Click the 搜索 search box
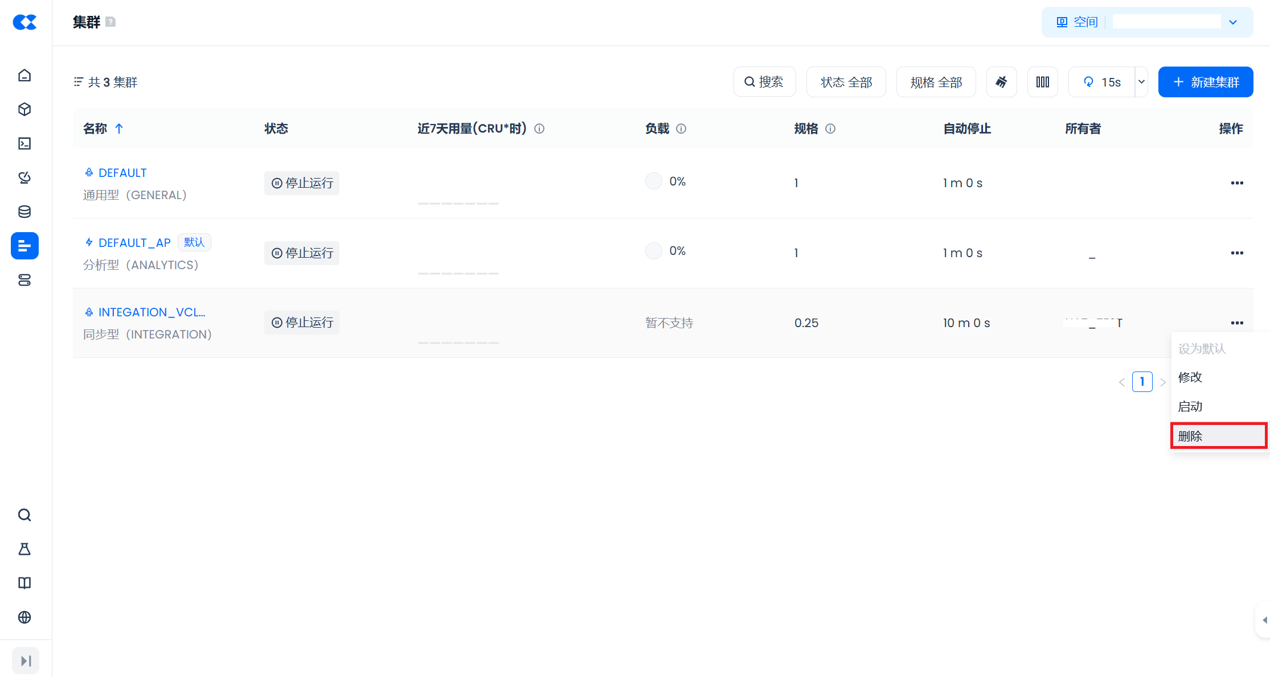The width and height of the screenshot is (1270, 677). pos(764,82)
